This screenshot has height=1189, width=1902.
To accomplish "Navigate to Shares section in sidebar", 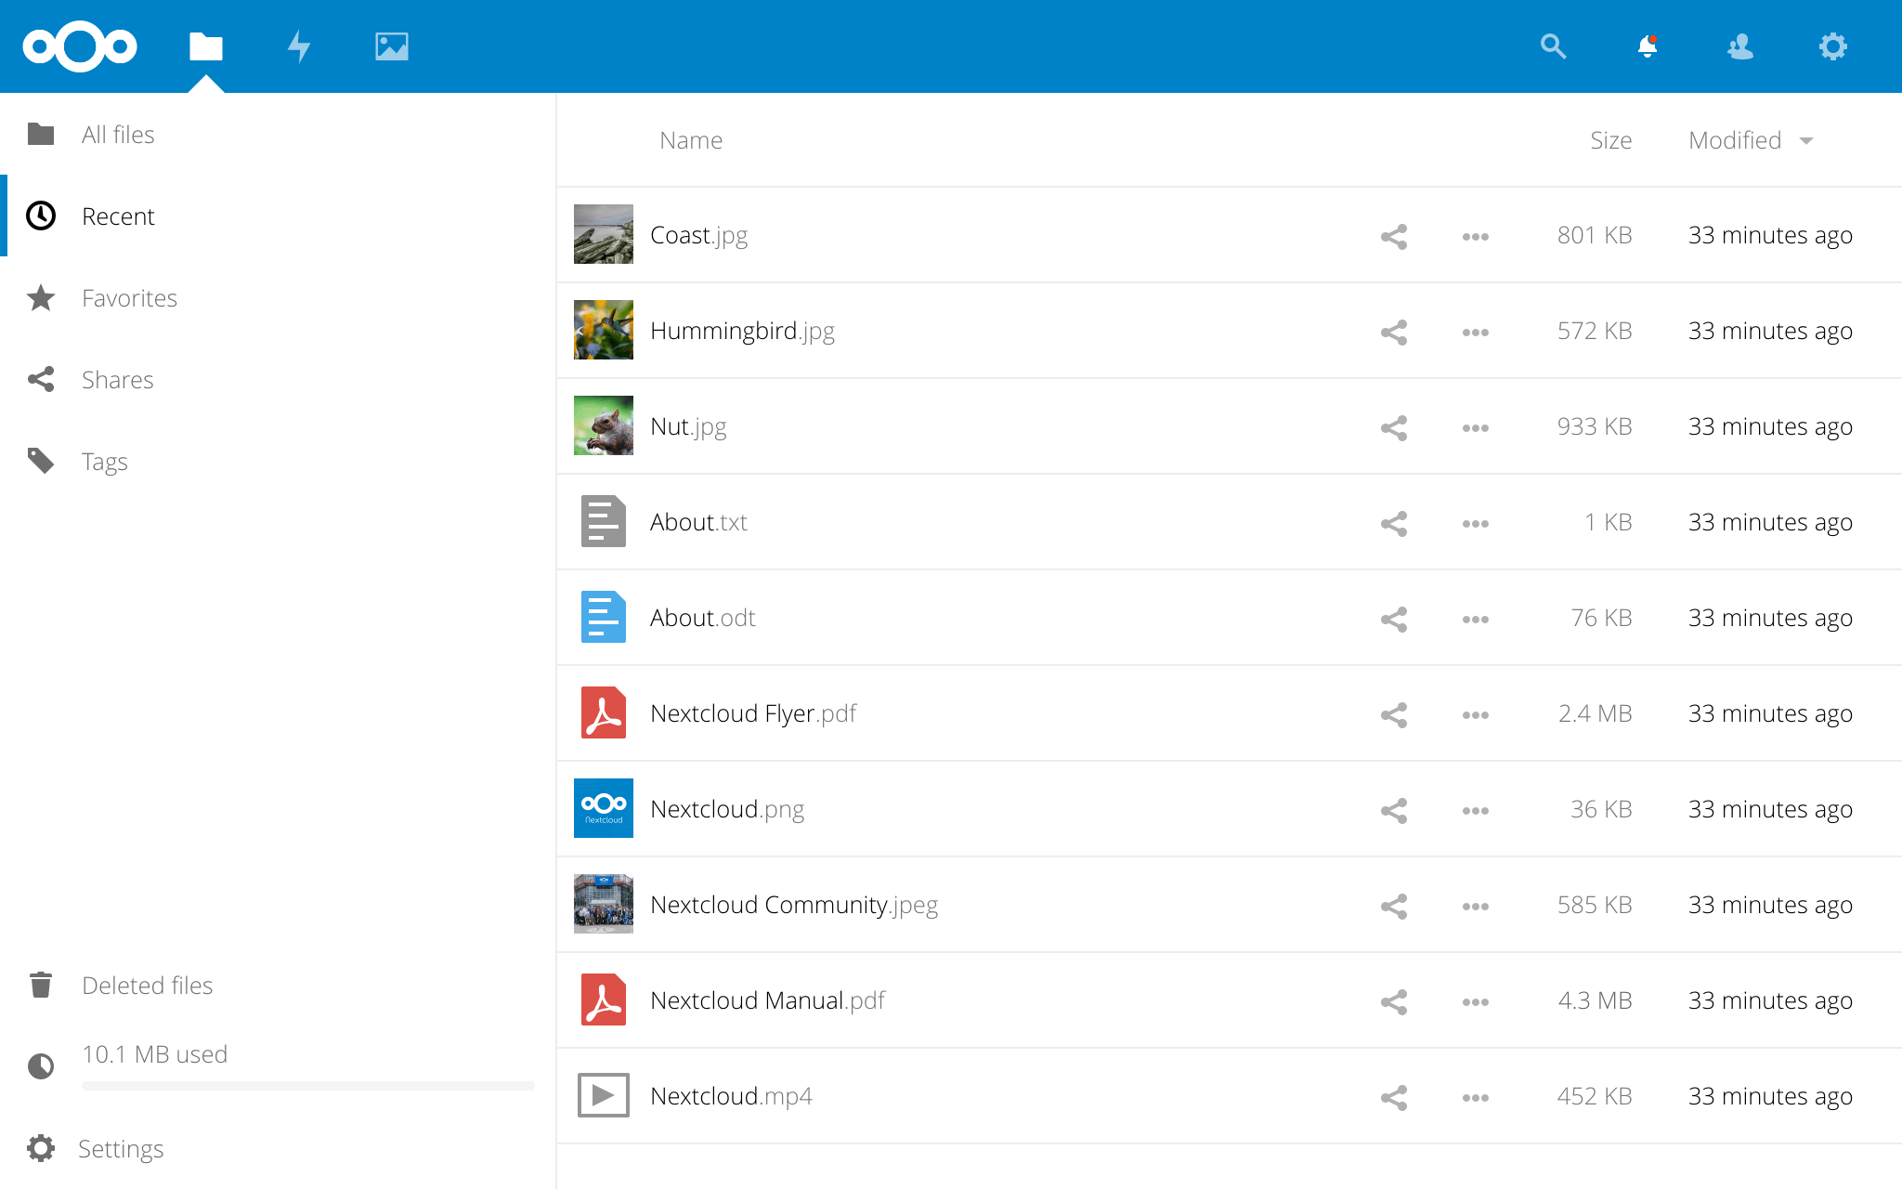I will tap(116, 379).
